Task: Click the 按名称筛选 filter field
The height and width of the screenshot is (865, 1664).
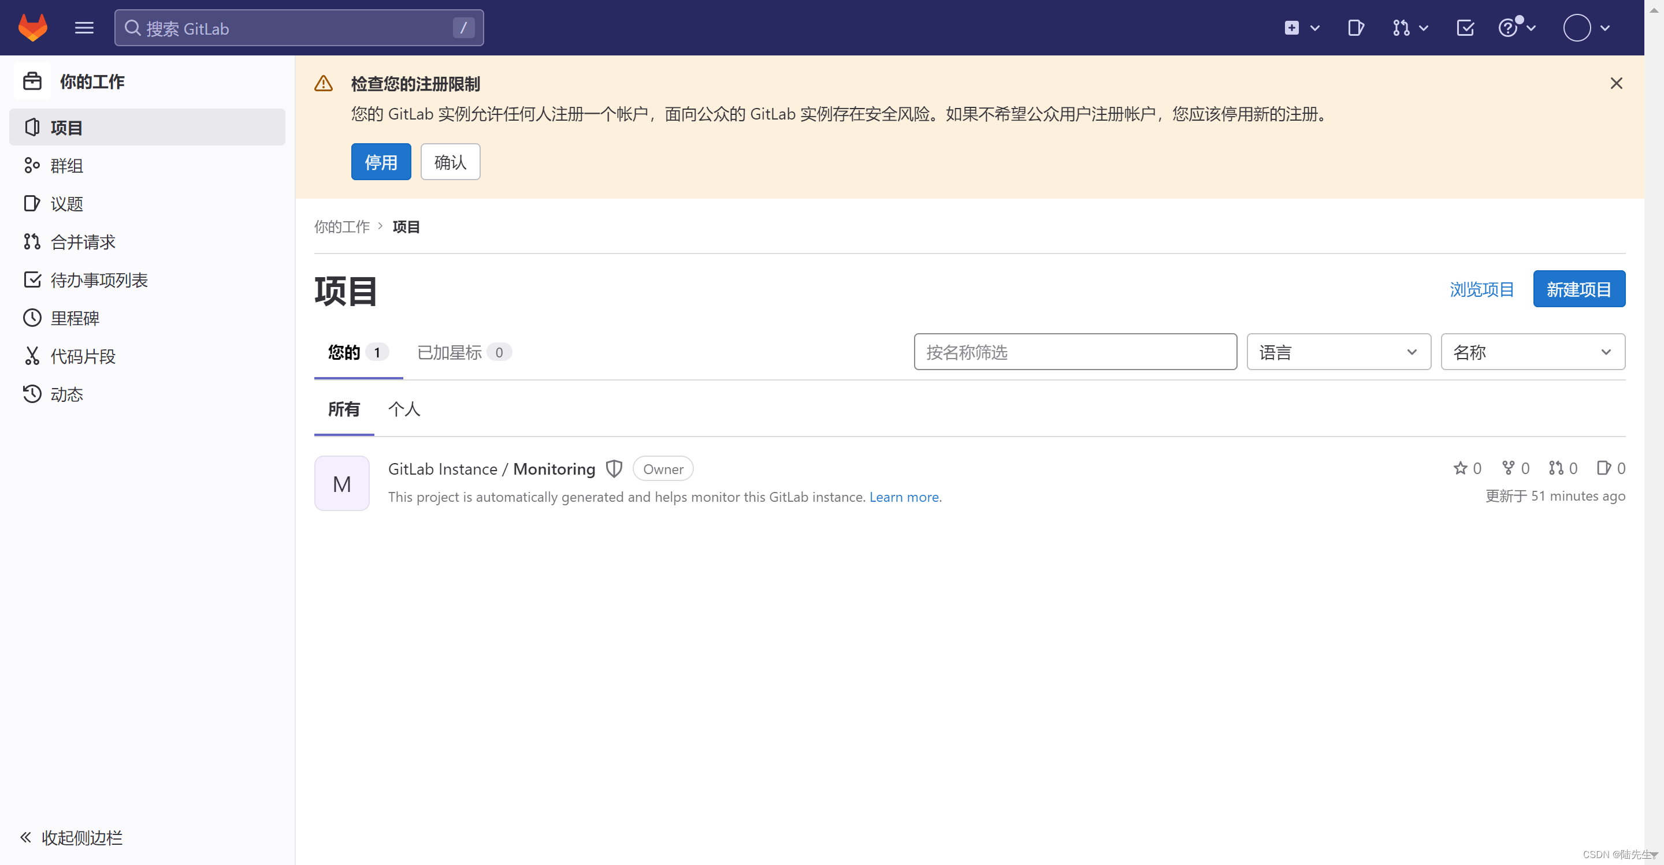Action: click(x=1075, y=352)
